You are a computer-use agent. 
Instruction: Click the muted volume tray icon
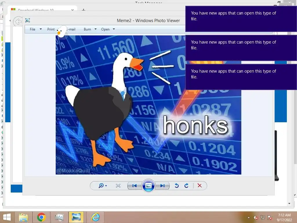pos(256,217)
